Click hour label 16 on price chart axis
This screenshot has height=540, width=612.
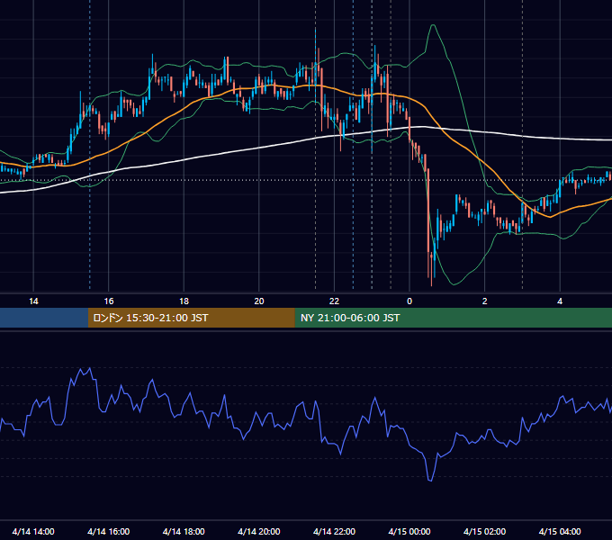pos(109,301)
